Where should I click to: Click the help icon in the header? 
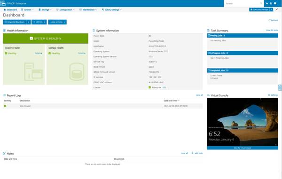coord(275,3)
